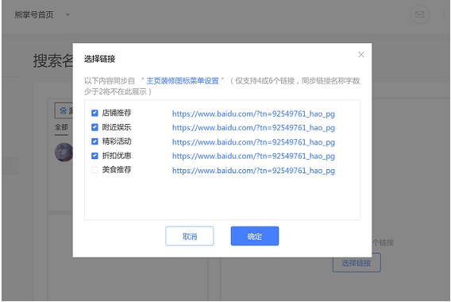Select the 店铺推荐 label text
Viewport: 451px width, 302px height.
click(117, 113)
